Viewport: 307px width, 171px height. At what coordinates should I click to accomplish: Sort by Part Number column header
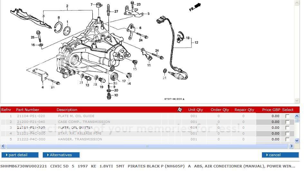click(x=28, y=110)
